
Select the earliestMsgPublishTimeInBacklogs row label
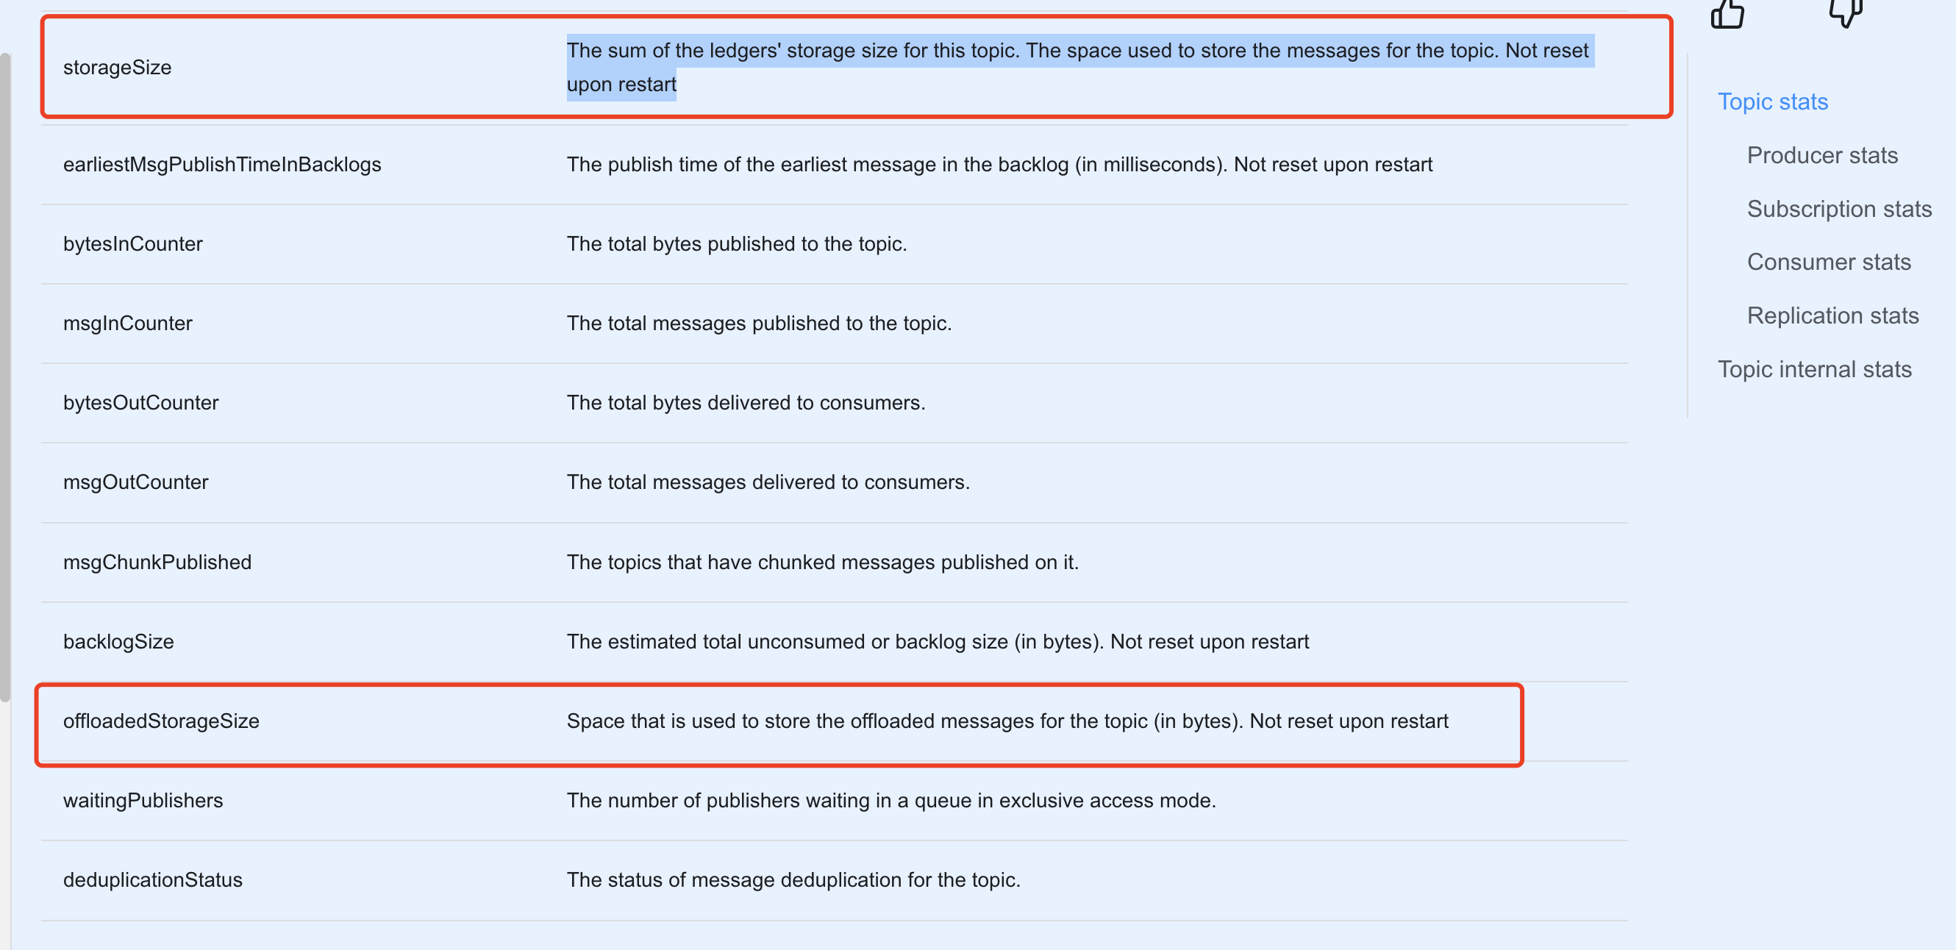click(222, 165)
